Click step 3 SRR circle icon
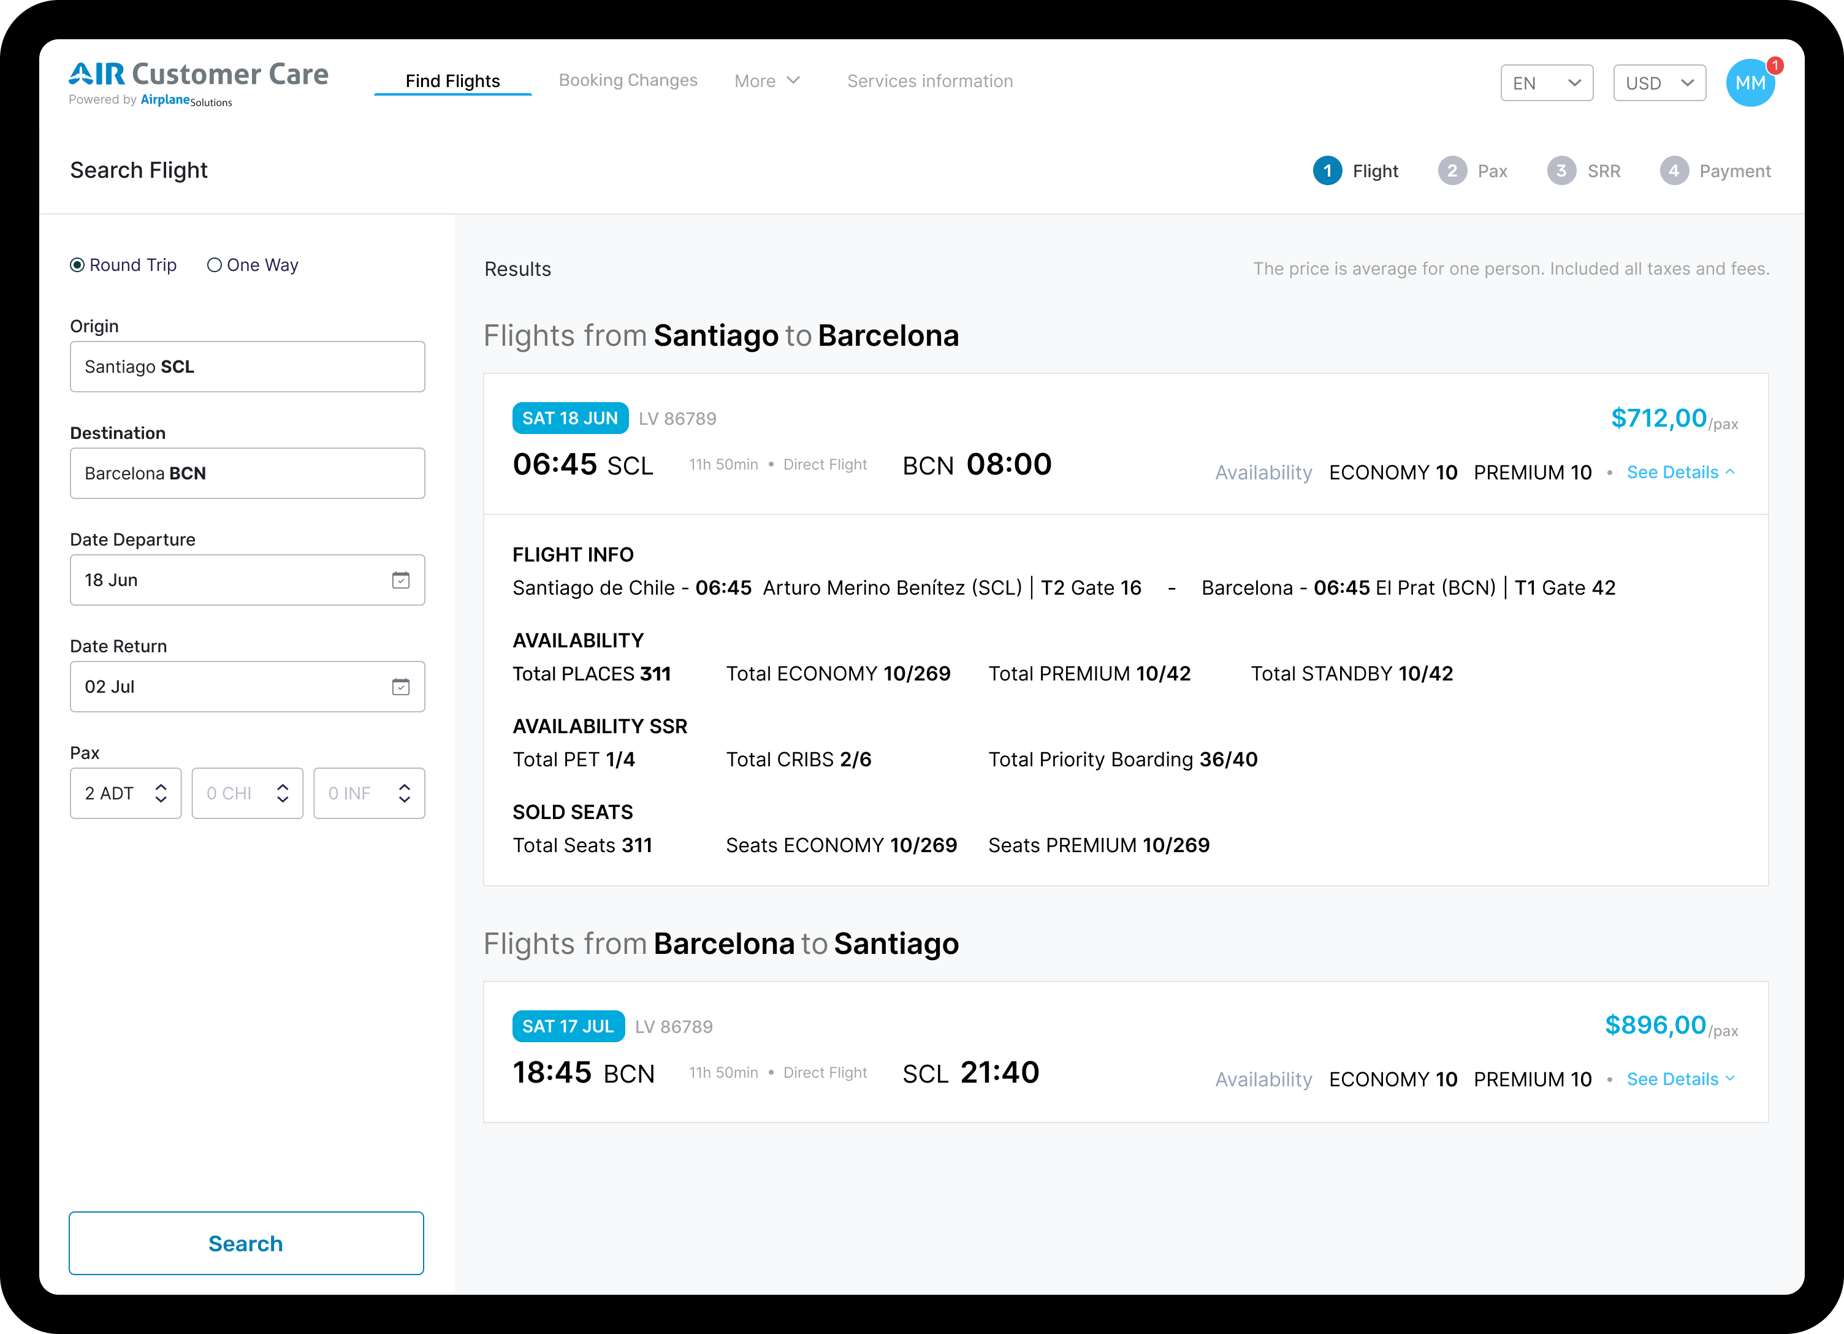Screen dimensions: 1844x1334 click(x=1561, y=170)
